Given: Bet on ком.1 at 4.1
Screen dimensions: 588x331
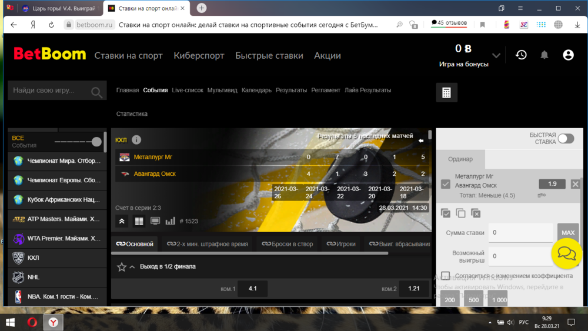Looking at the screenshot, I should (253, 288).
